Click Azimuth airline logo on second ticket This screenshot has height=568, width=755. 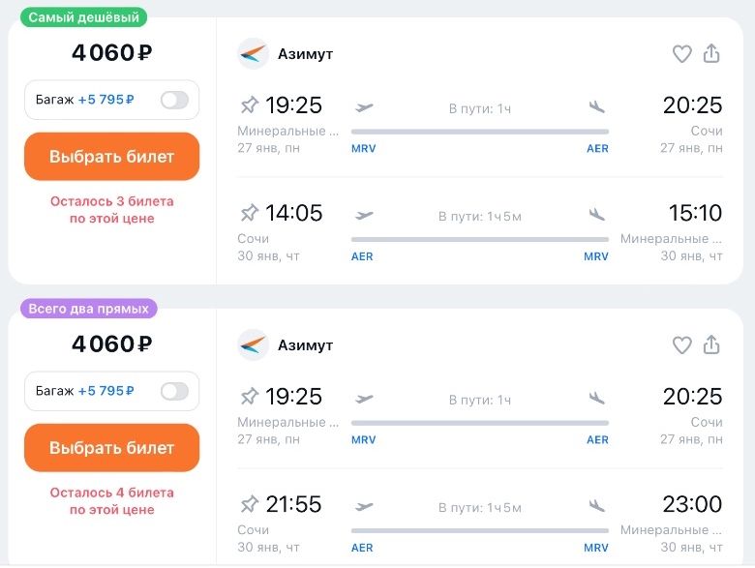[253, 345]
